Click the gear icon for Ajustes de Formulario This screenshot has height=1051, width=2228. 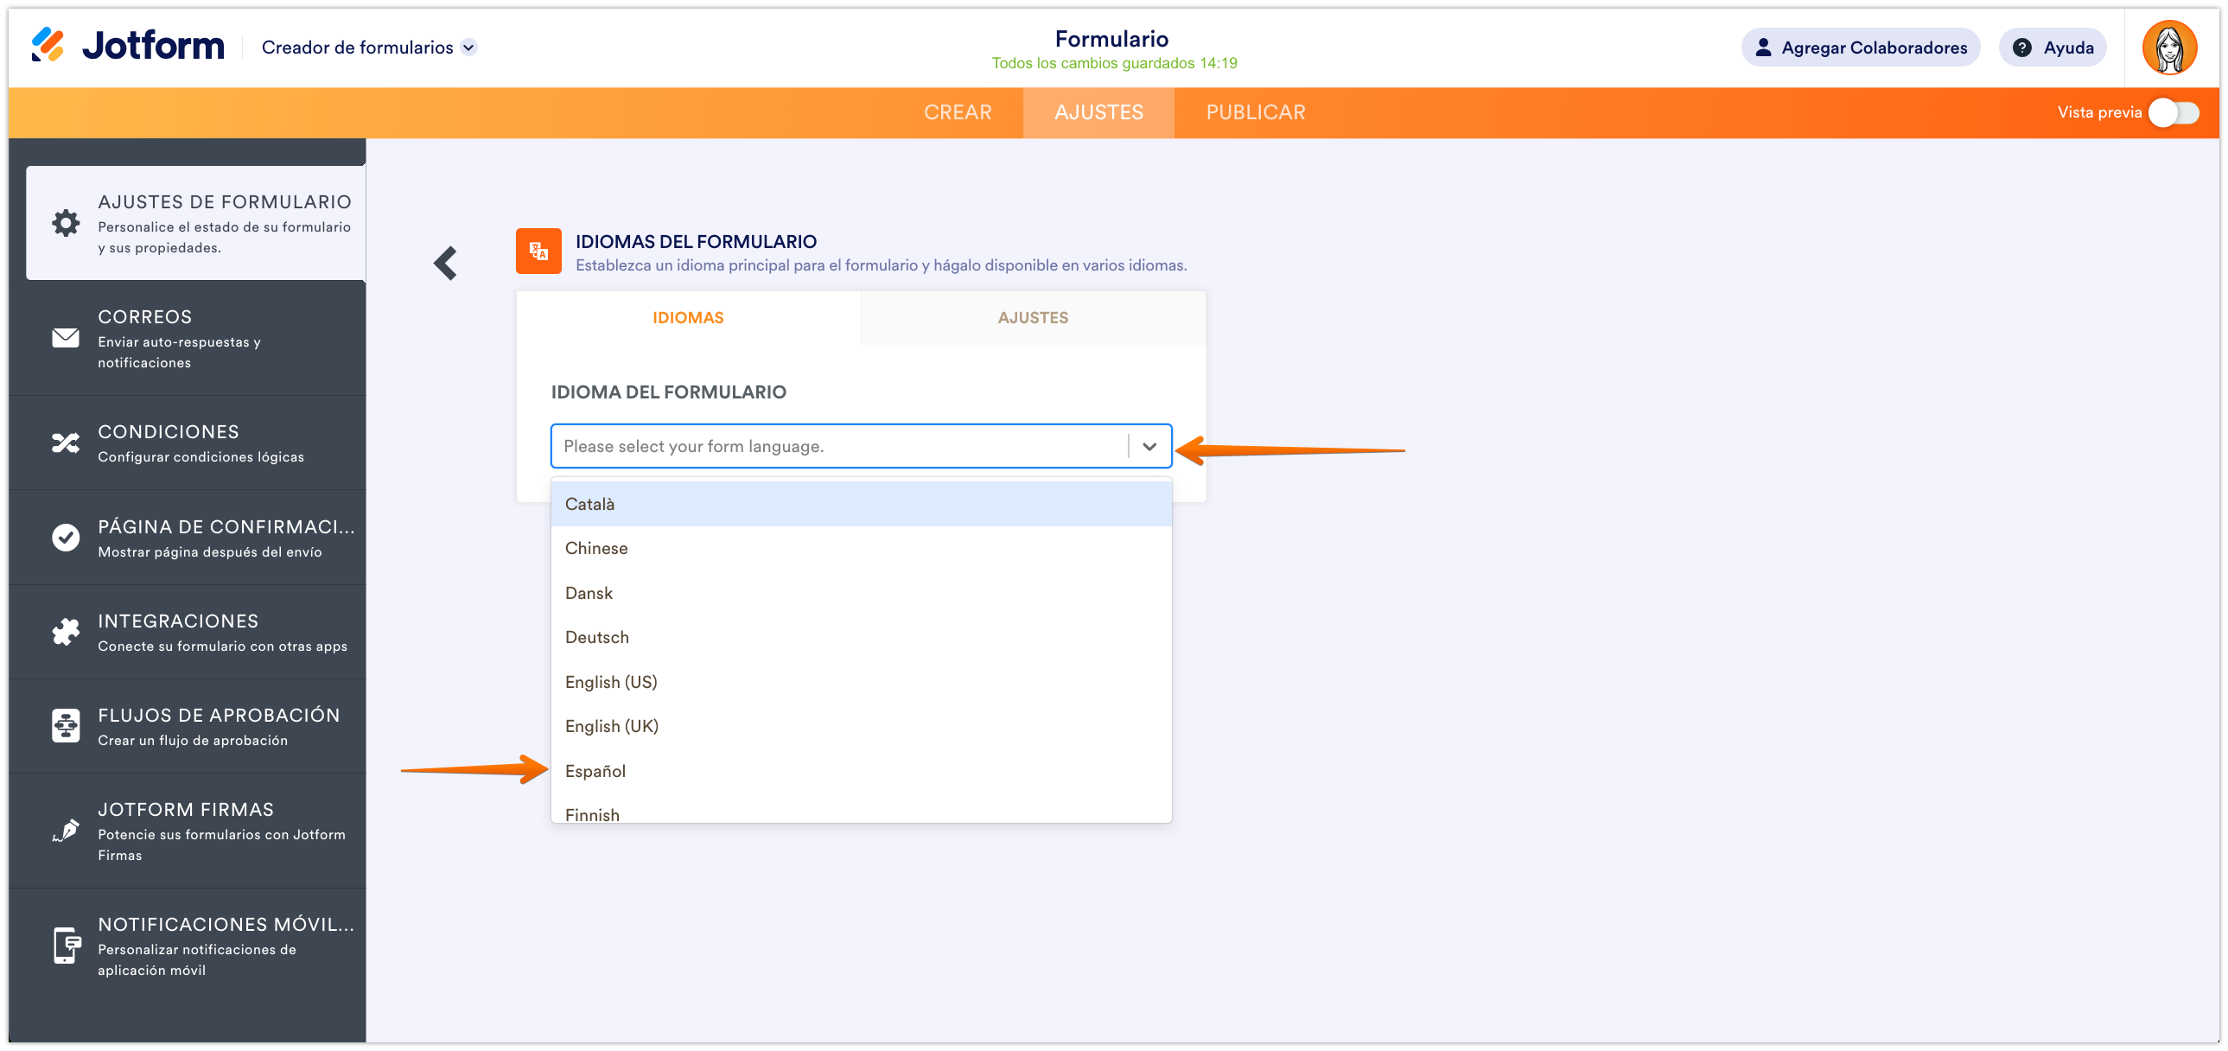66,223
